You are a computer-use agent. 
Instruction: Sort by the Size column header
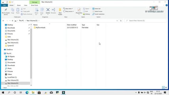[98, 25]
